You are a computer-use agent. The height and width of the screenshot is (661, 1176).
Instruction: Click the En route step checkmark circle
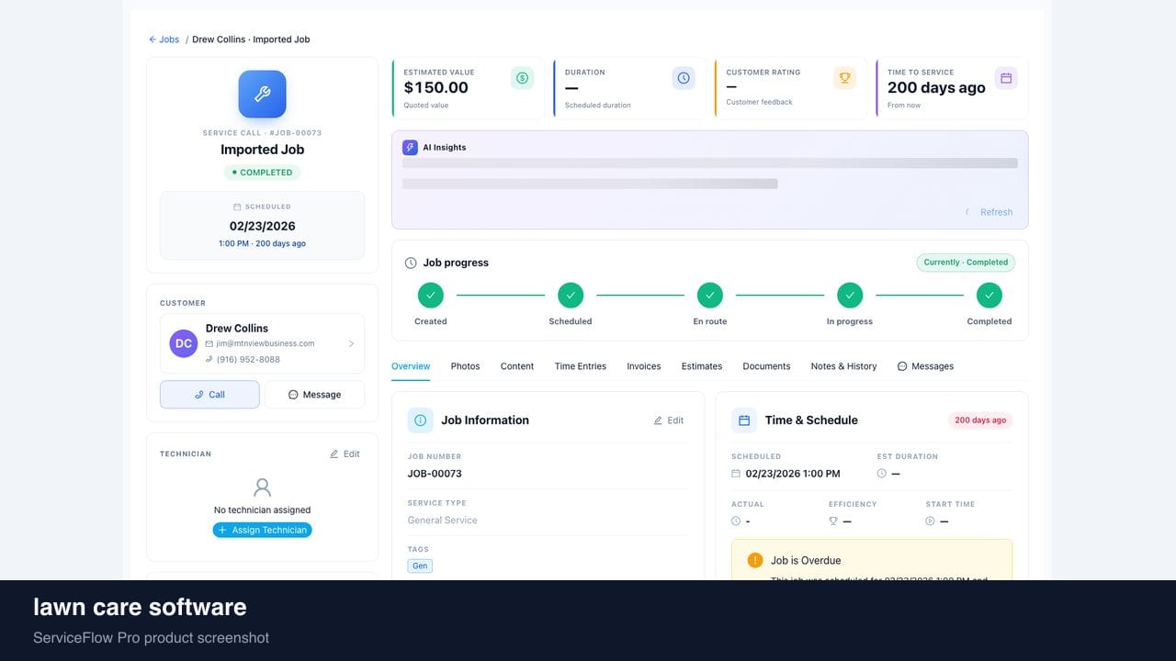coord(710,295)
